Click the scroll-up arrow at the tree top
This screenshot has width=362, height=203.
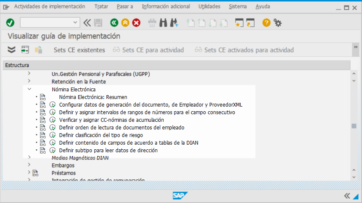(x=354, y=74)
